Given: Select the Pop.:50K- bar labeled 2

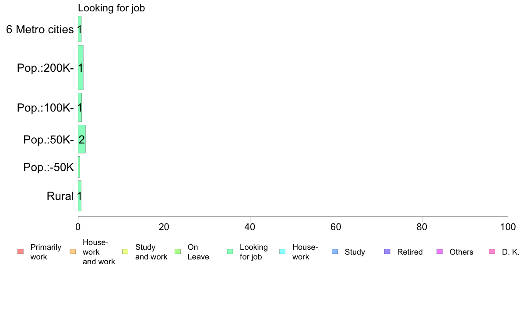Looking at the screenshot, I should tap(81, 139).
